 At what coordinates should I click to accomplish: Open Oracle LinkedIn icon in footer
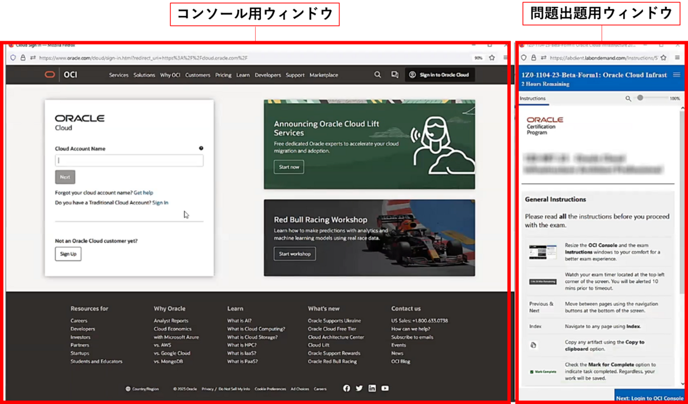point(372,389)
